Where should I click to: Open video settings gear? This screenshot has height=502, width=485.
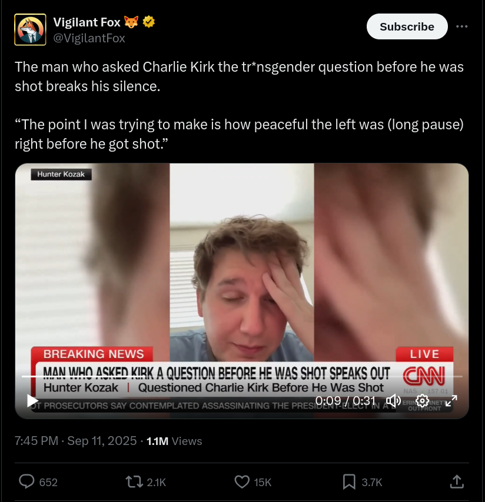[x=422, y=400]
